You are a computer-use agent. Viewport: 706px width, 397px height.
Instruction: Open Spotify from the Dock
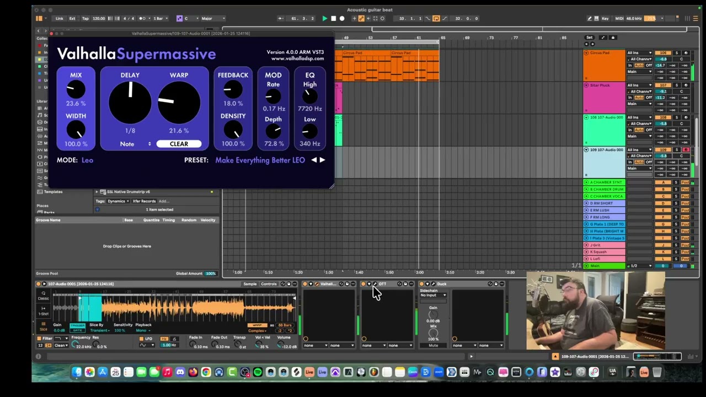258,372
